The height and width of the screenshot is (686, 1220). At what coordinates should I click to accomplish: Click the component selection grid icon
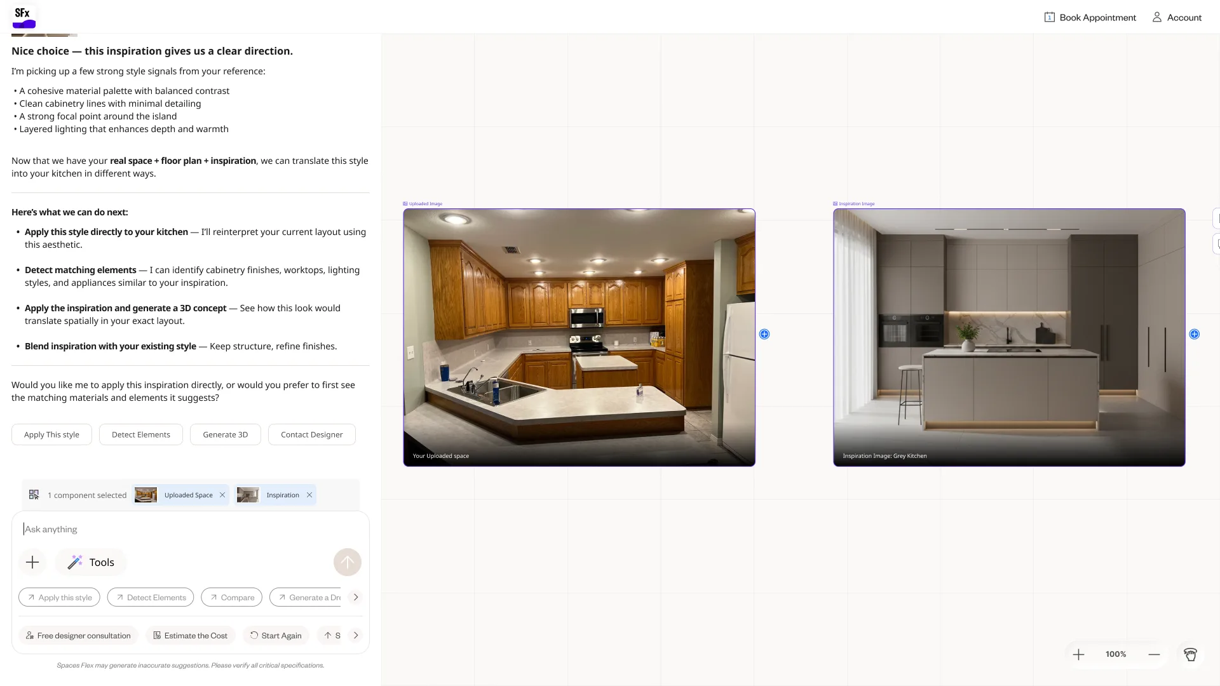click(x=34, y=495)
